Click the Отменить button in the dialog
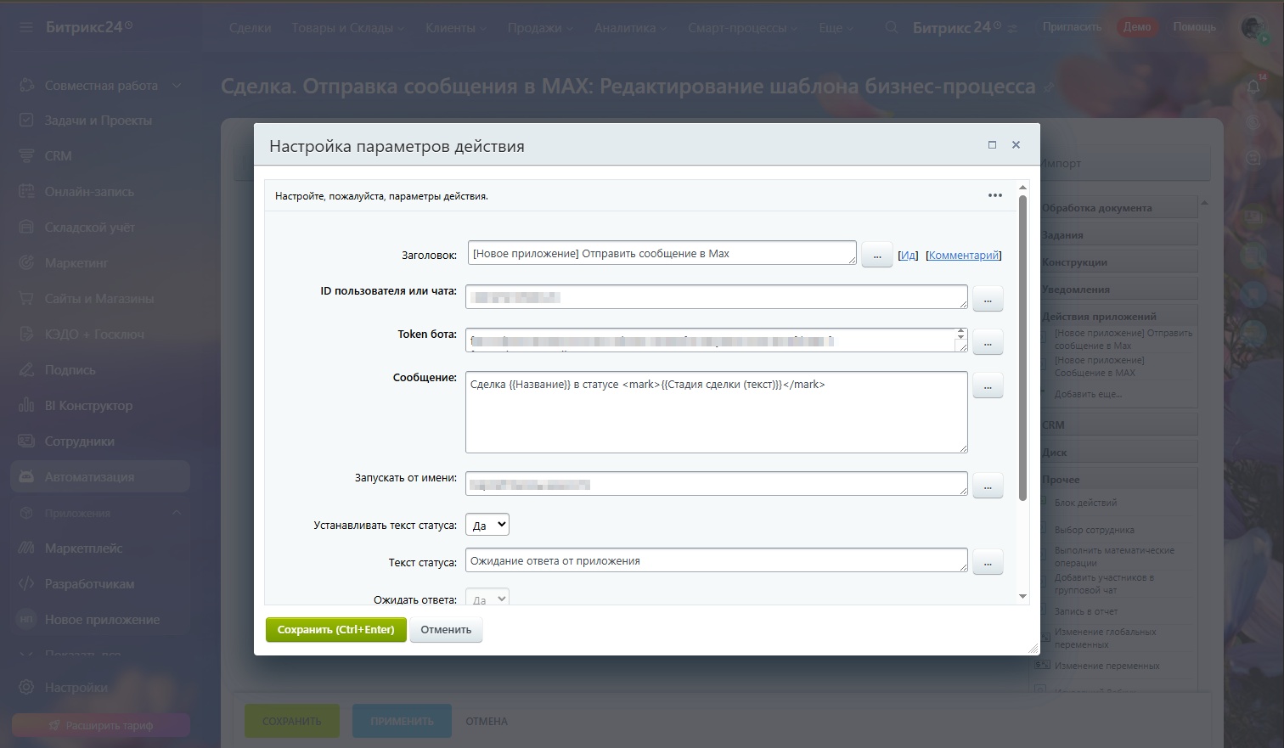Image resolution: width=1284 pixels, height=748 pixels. 446,630
